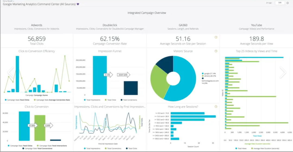Image resolution: width=293 pixels, height=152 pixels.
Task: Click the 5.04% arrow label in Click to Conversion
Action: pyautogui.click(x=48, y=125)
